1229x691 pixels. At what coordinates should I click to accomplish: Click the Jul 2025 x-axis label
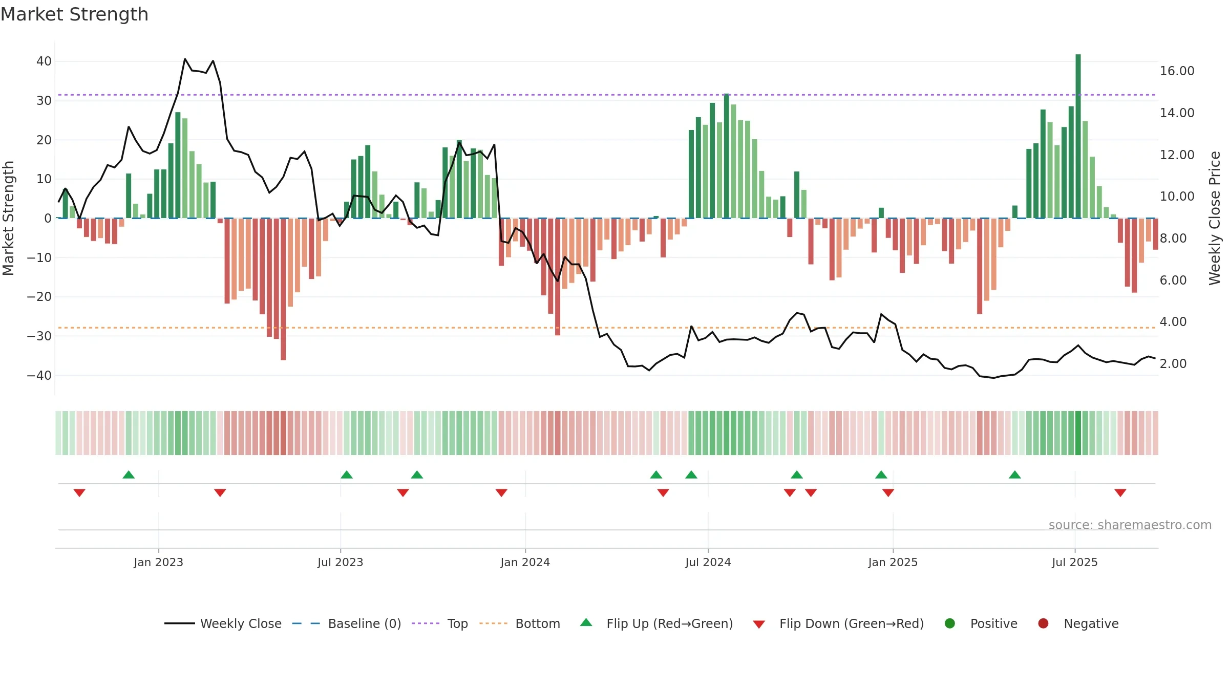coord(1075,562)
